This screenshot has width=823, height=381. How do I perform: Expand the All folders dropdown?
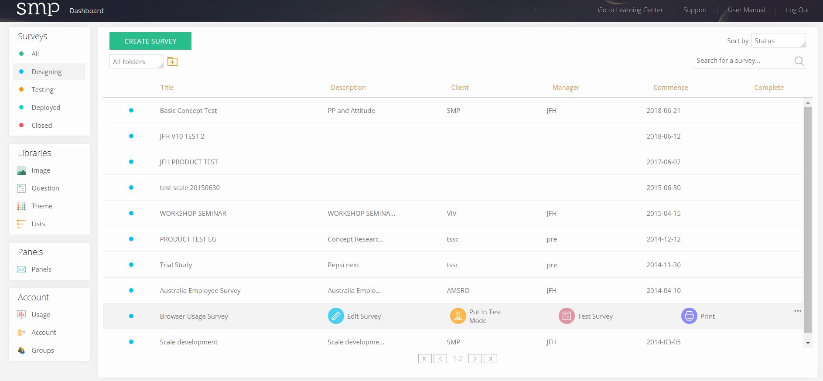[x=137, y=62]
